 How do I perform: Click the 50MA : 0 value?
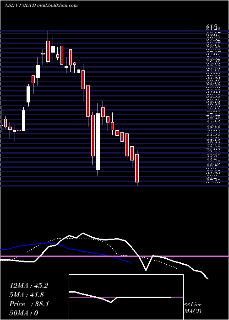tap(24, 313)
